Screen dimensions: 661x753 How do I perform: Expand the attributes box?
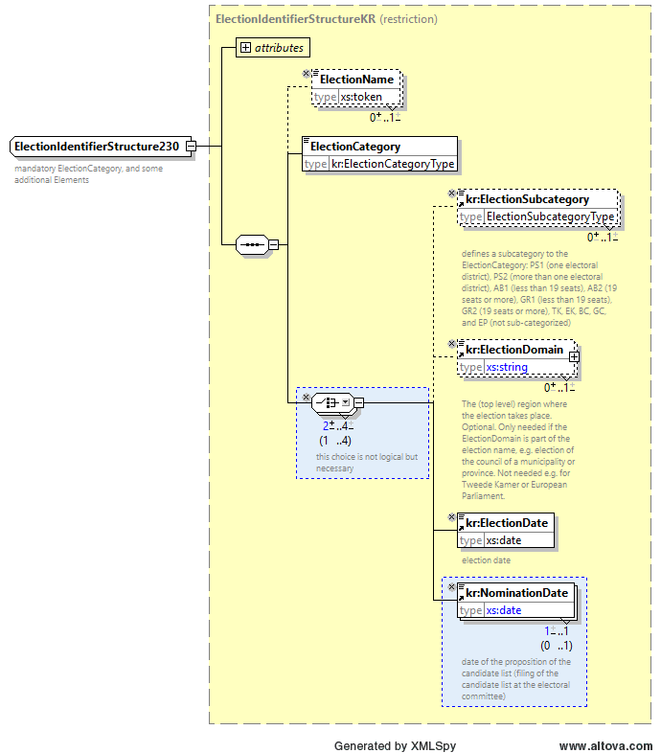click(245, 48)
